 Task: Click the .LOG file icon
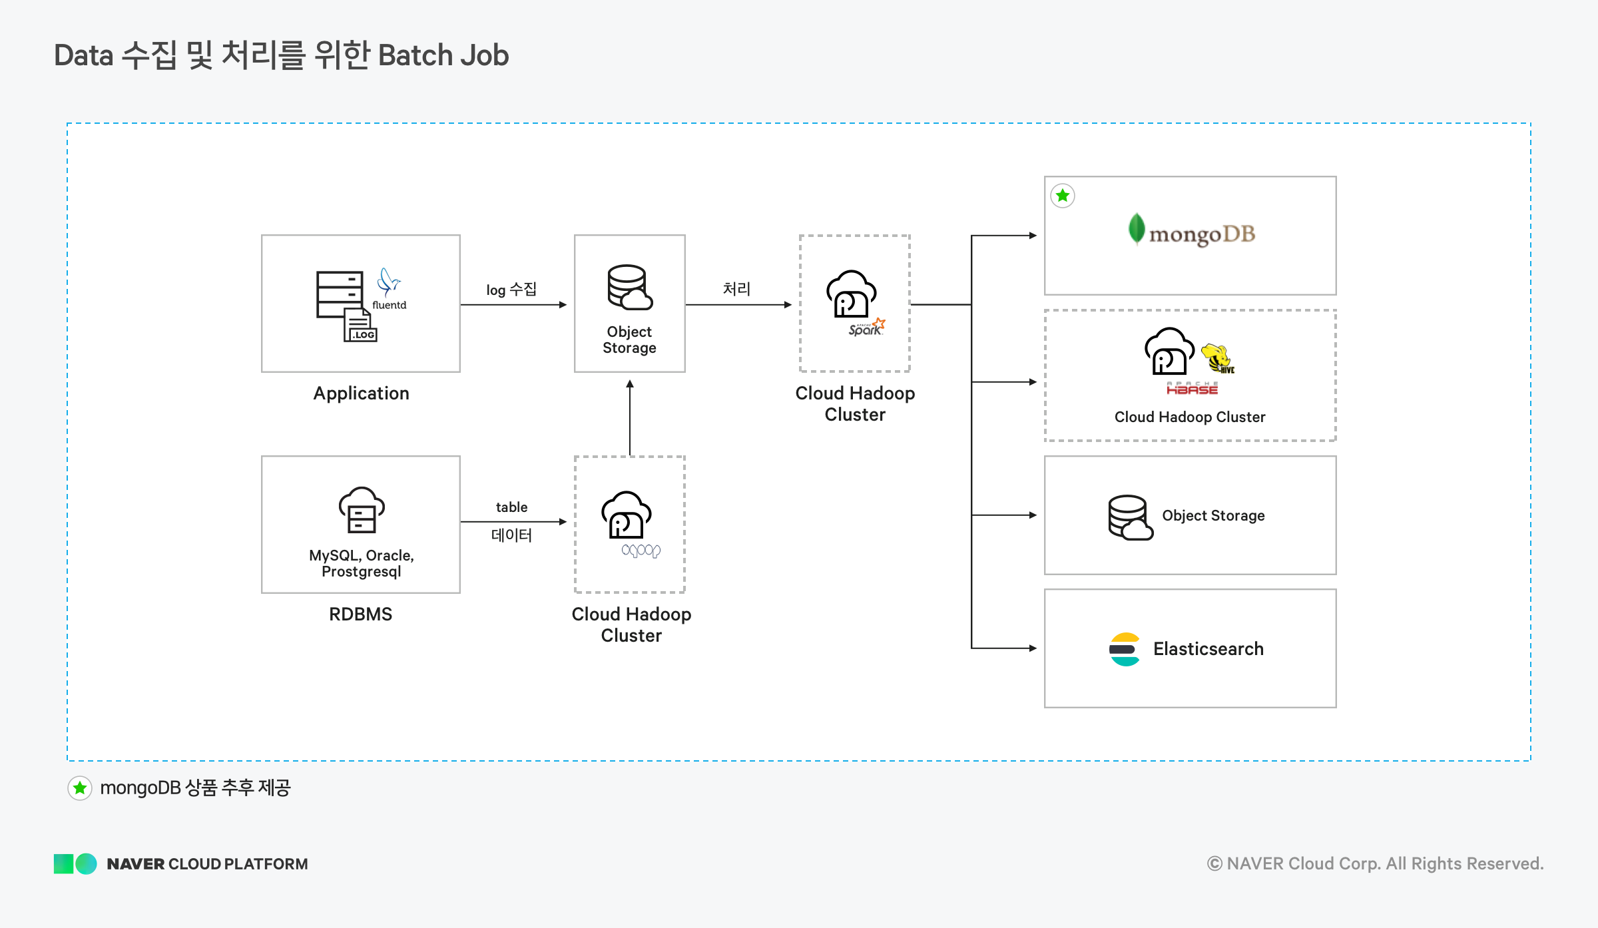[x=361, y=326]
